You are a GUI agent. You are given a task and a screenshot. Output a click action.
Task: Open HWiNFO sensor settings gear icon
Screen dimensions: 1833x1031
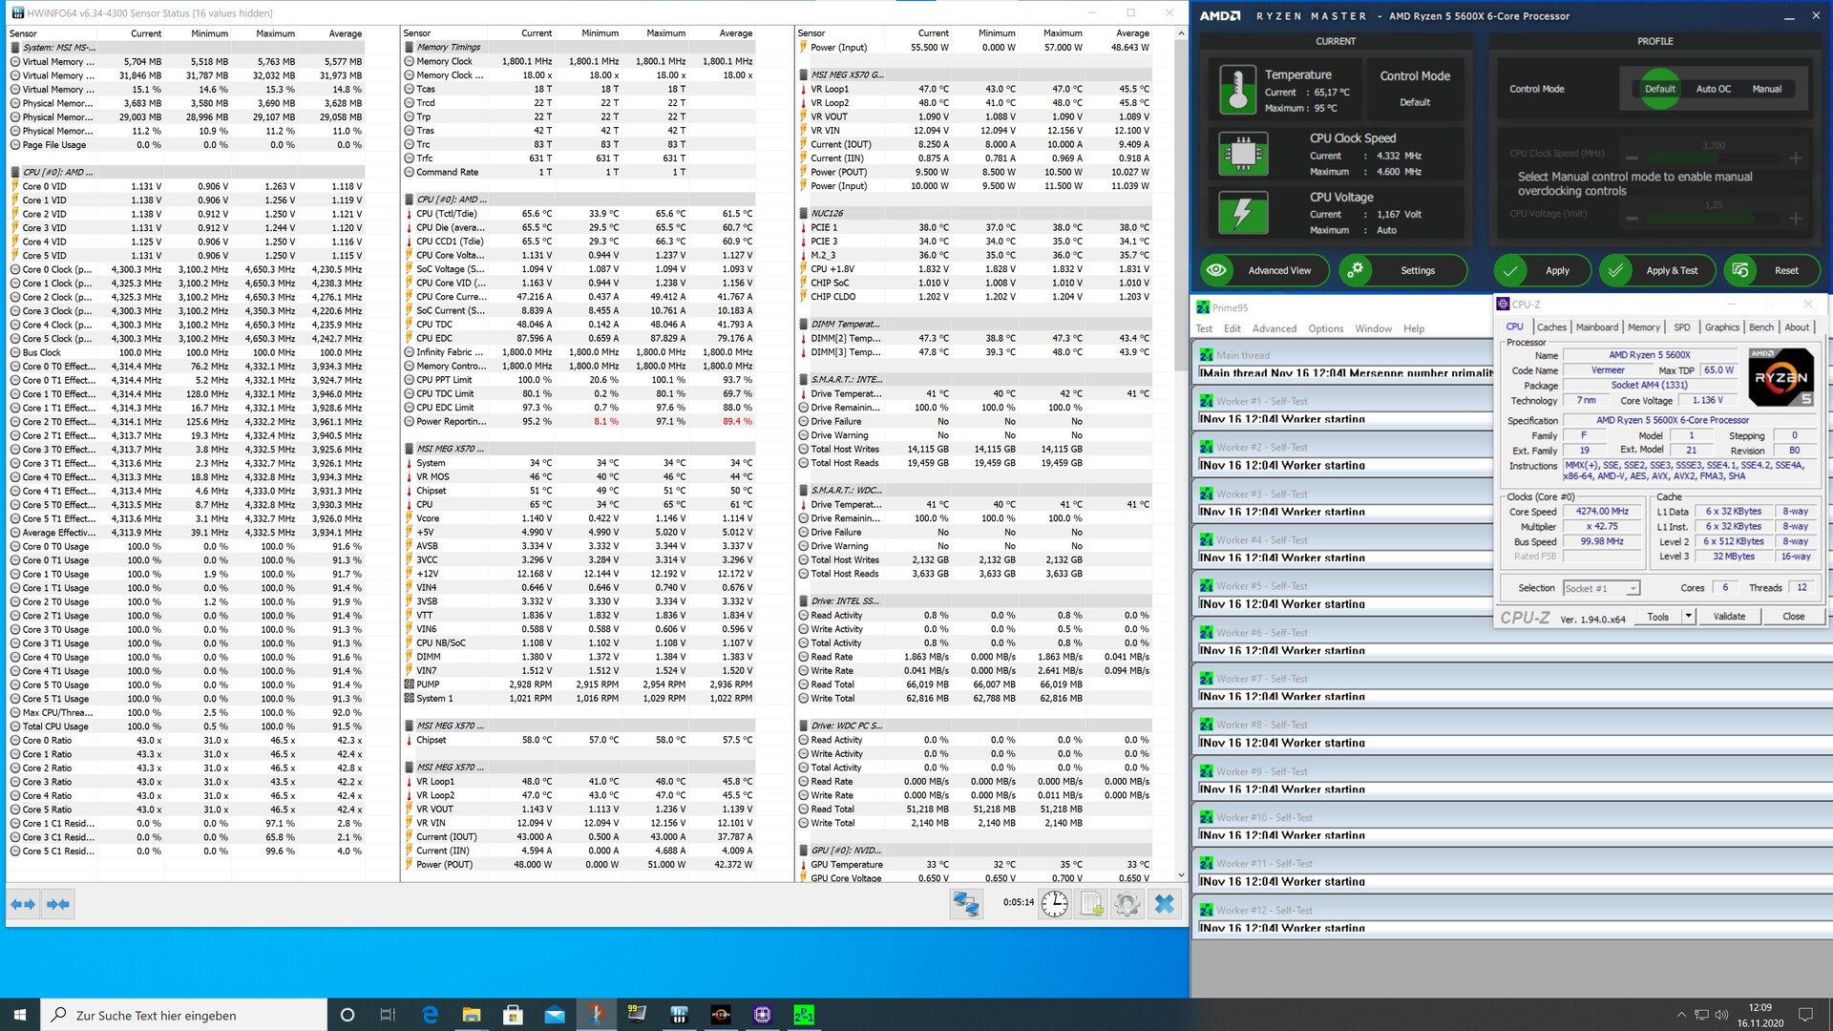pos(1127,904)
